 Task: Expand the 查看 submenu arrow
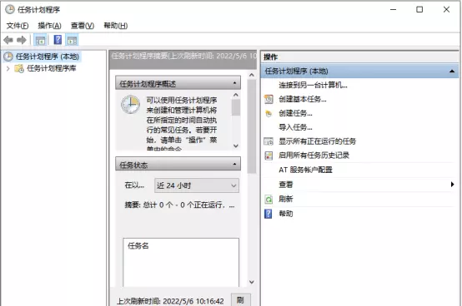452,185
